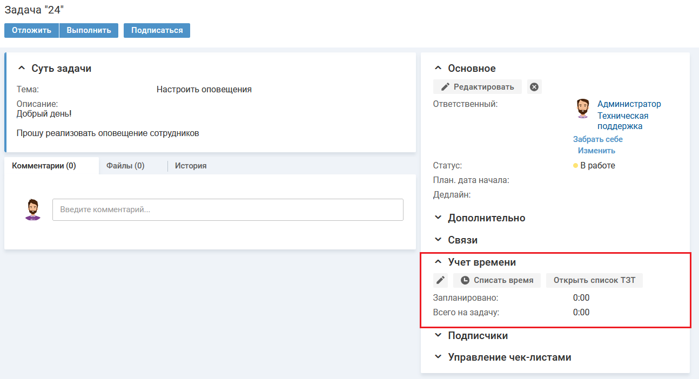Click the Забрать себе link
The image size is (699, 379).
click(597, 139)
